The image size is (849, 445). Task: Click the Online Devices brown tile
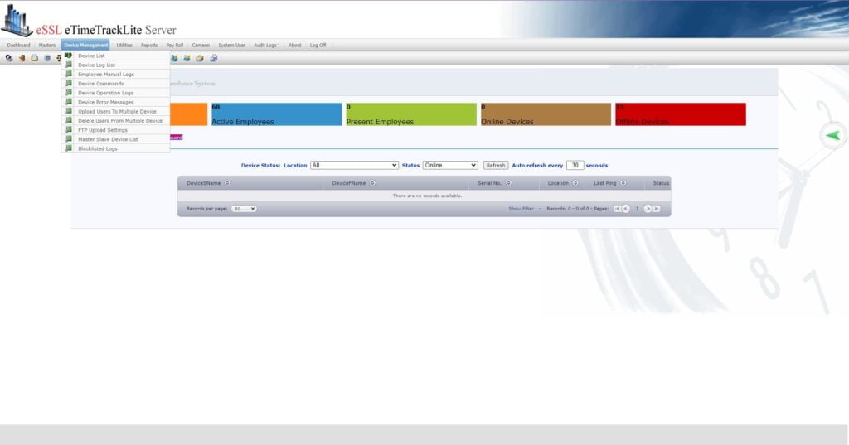[x=546, y=114]
